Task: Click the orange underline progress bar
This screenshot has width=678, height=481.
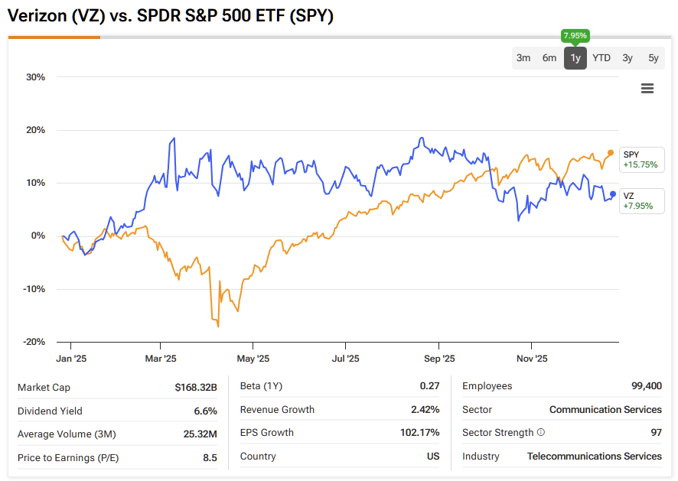Action: click(54, 37)
